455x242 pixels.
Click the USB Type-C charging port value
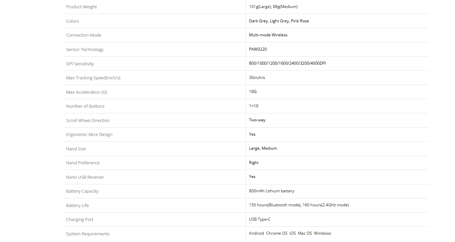(260, 219)
